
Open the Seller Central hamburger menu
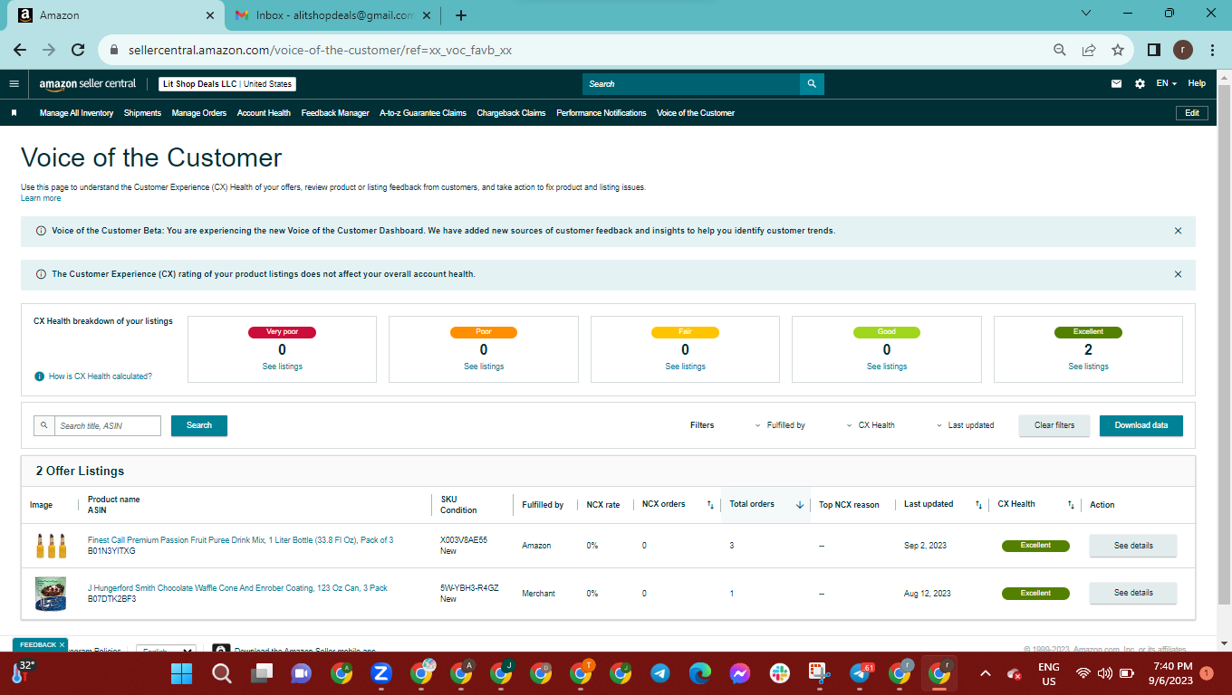click(14, 83)
